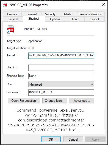Expand the Run dropdown showing Minimised
108x145 pixels.
[61, 84]
